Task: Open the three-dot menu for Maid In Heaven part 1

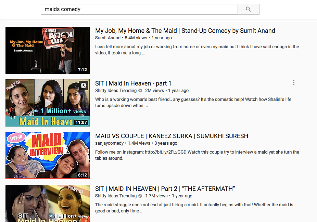Action: (x=293, y=82)
